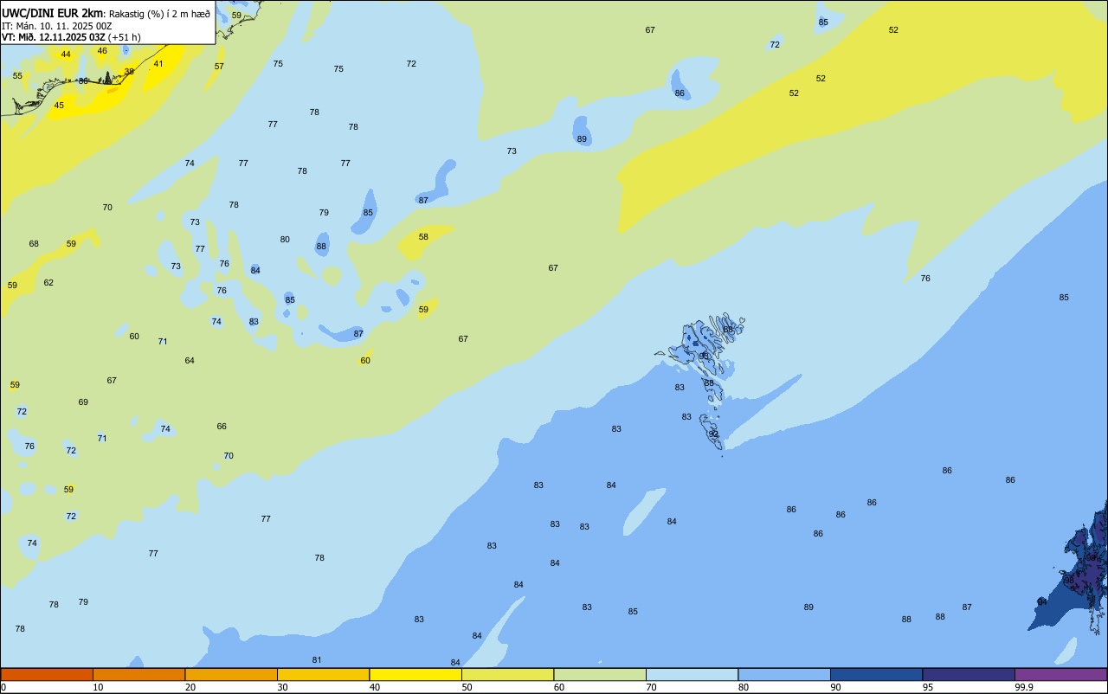The width and height of the screenshot is (1108, 694).
Task: Click the dark orange 0–10 legend swatch
Action: pos(47,674)
